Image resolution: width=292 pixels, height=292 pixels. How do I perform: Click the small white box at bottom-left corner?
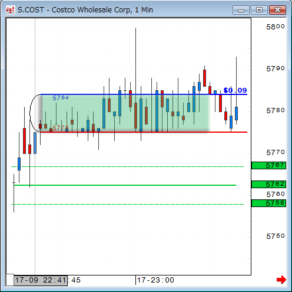[x=10, y=280]
